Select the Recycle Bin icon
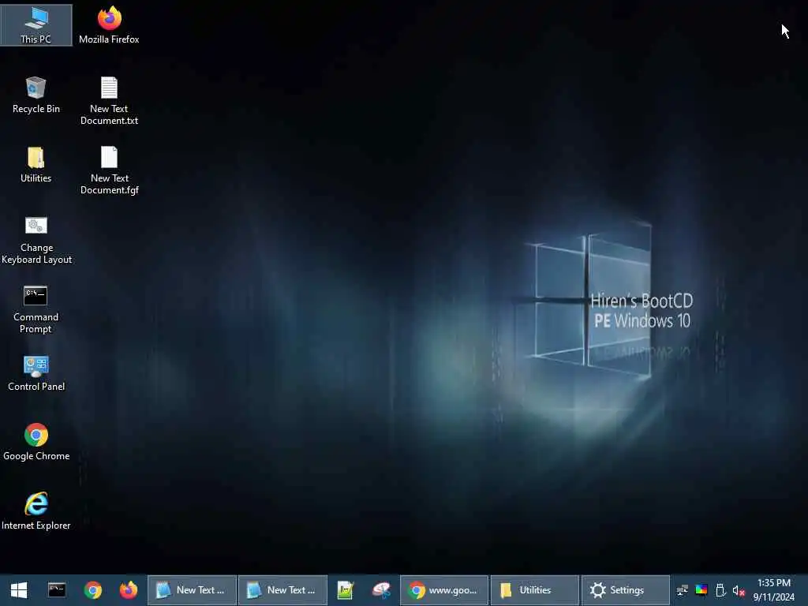This screenshot has width=808, height=606. (x=36, y=95)
